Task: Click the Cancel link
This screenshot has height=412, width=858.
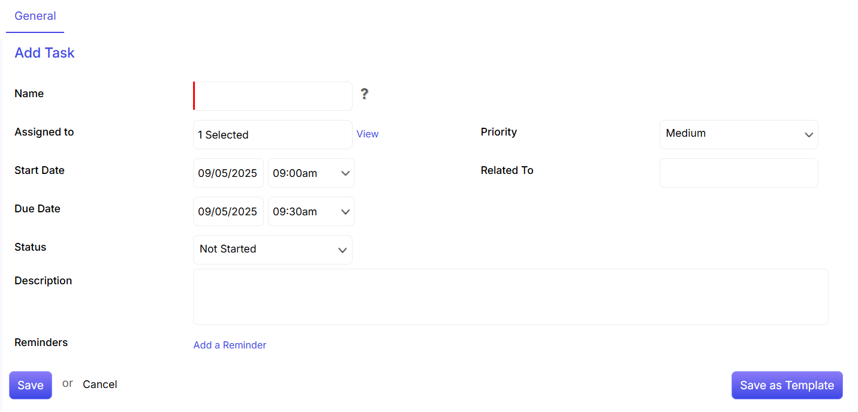Action: [100, 384]
